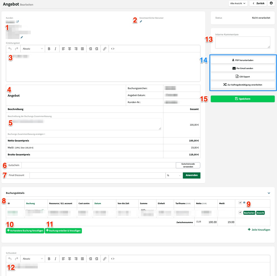Screen dimensions: 277x276
Task: Redo in Einleitungstext editor
Action: (16, 49)
